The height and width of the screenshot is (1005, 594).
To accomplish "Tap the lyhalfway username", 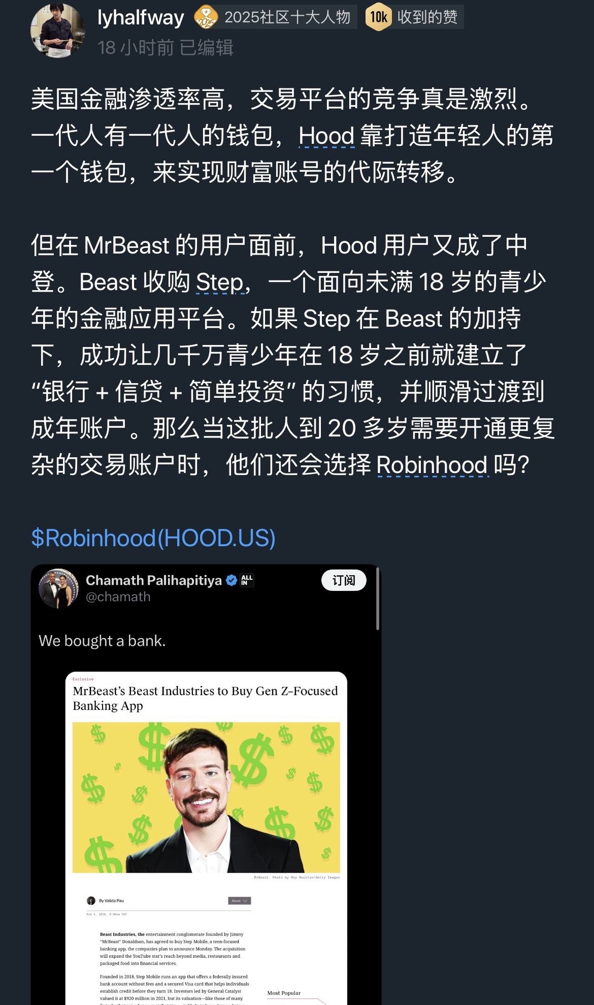I will click(141, 18).
